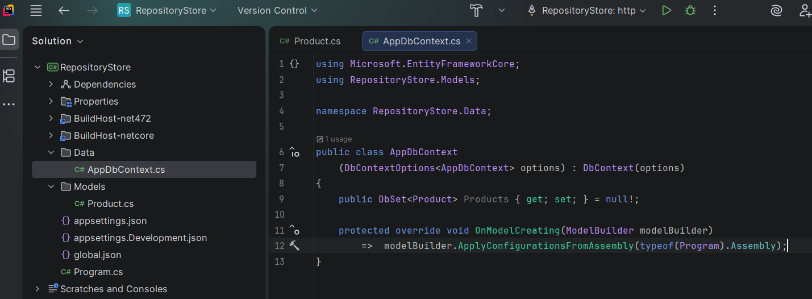Open the AI assistant swirl icon

click(x=776, y=10)
